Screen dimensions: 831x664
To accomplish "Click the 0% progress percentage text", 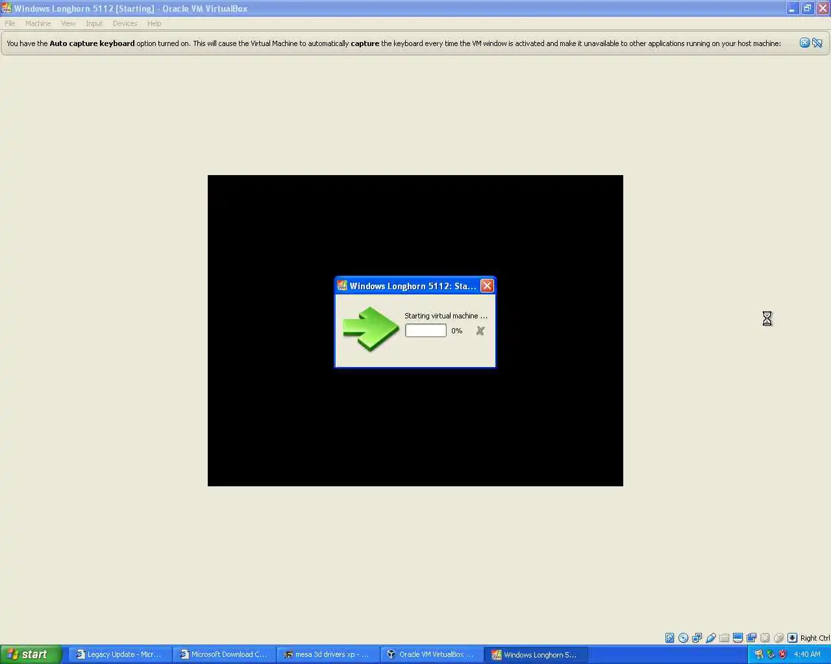I will tap(457, 331).
